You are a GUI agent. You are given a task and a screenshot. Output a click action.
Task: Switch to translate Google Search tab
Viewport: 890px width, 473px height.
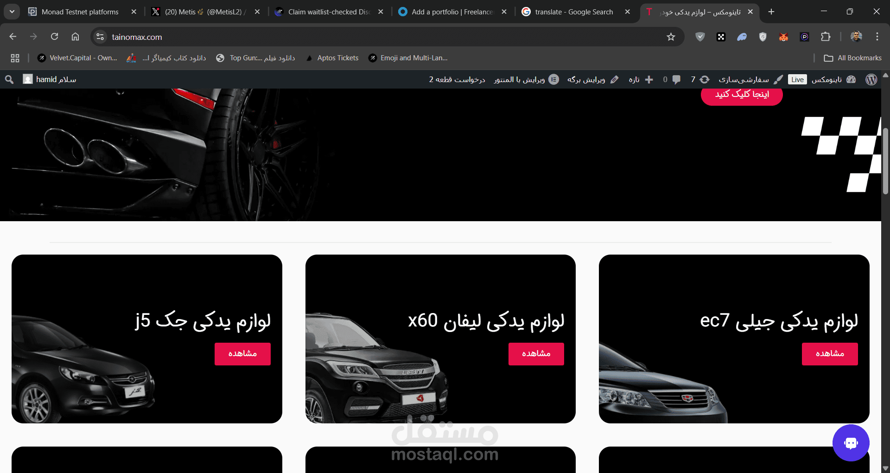(x=574, y=12)
